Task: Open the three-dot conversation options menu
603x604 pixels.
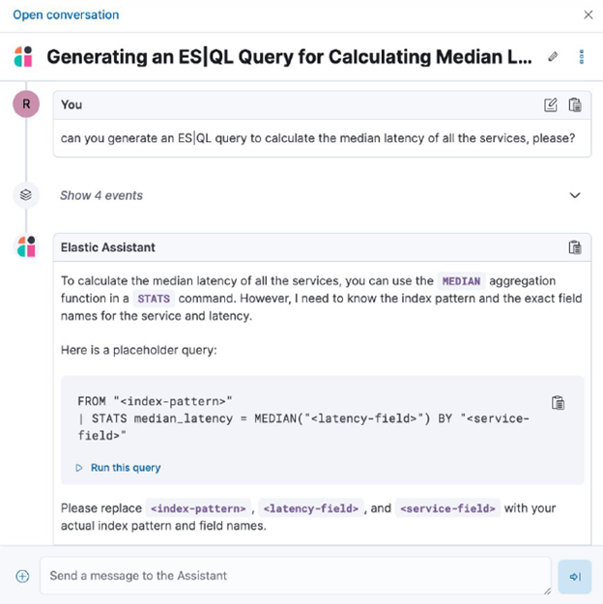Action: [582, 57]
